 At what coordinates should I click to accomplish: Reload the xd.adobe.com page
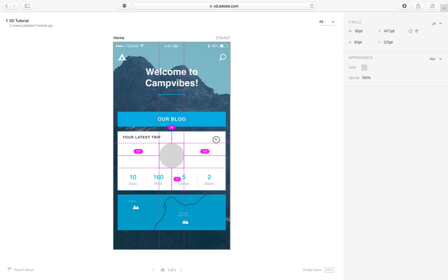click(311, 6)
